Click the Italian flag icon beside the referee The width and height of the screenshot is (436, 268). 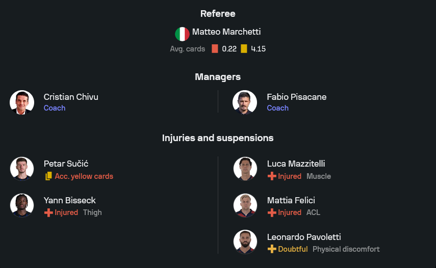[182, 34]
